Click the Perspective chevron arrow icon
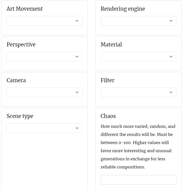The image size is (183, 191). point(77,57)
